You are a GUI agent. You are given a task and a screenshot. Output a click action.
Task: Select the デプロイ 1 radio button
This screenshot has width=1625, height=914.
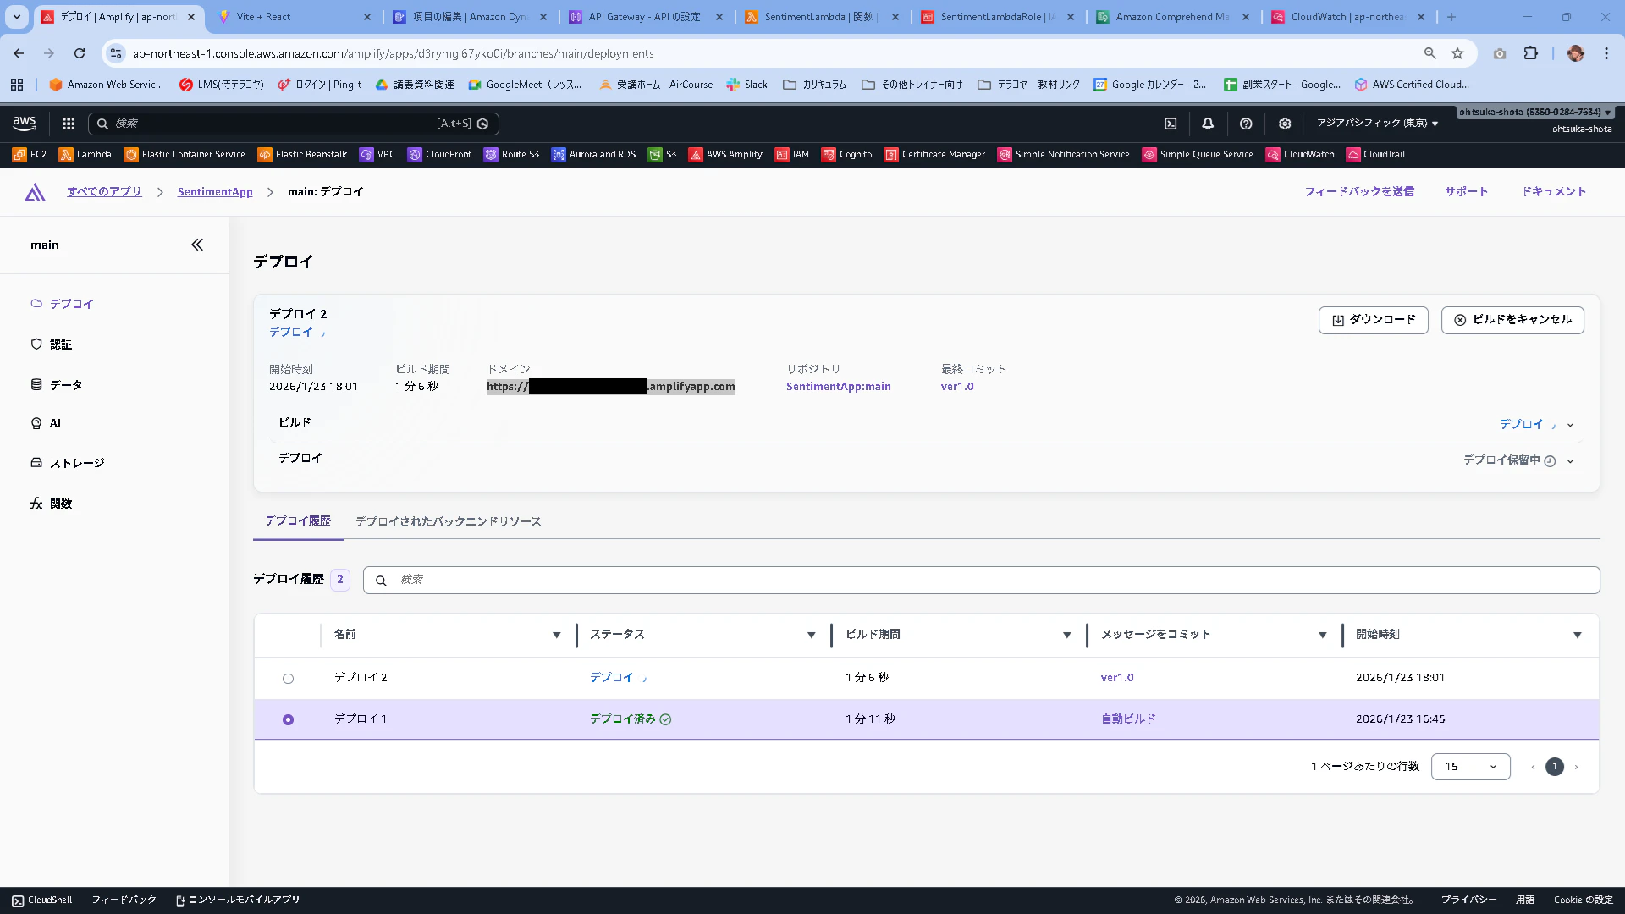(x=288, y=719)
